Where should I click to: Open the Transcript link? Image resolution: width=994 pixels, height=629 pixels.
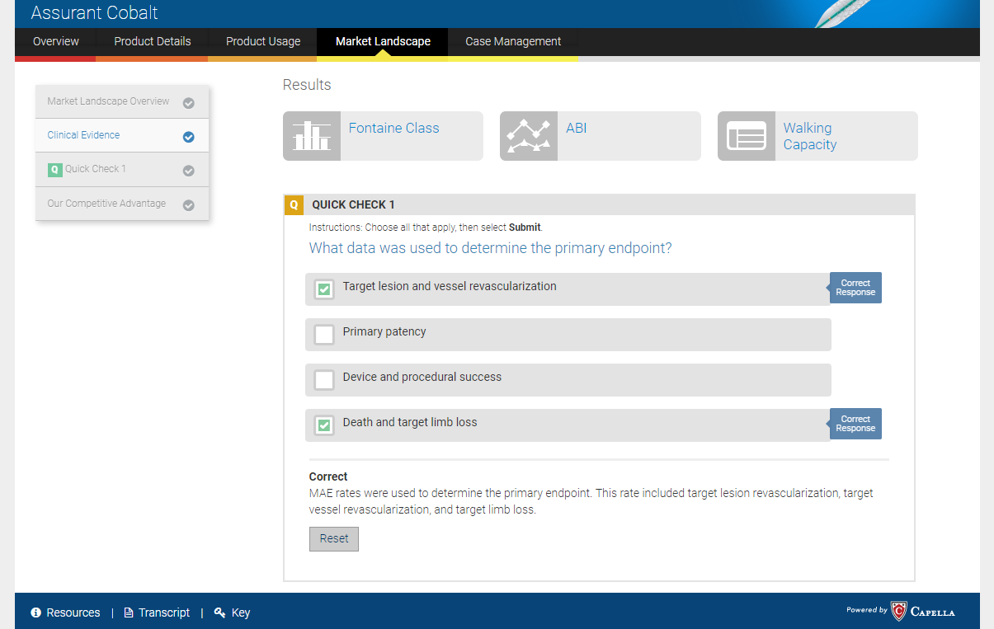[164, 613]
